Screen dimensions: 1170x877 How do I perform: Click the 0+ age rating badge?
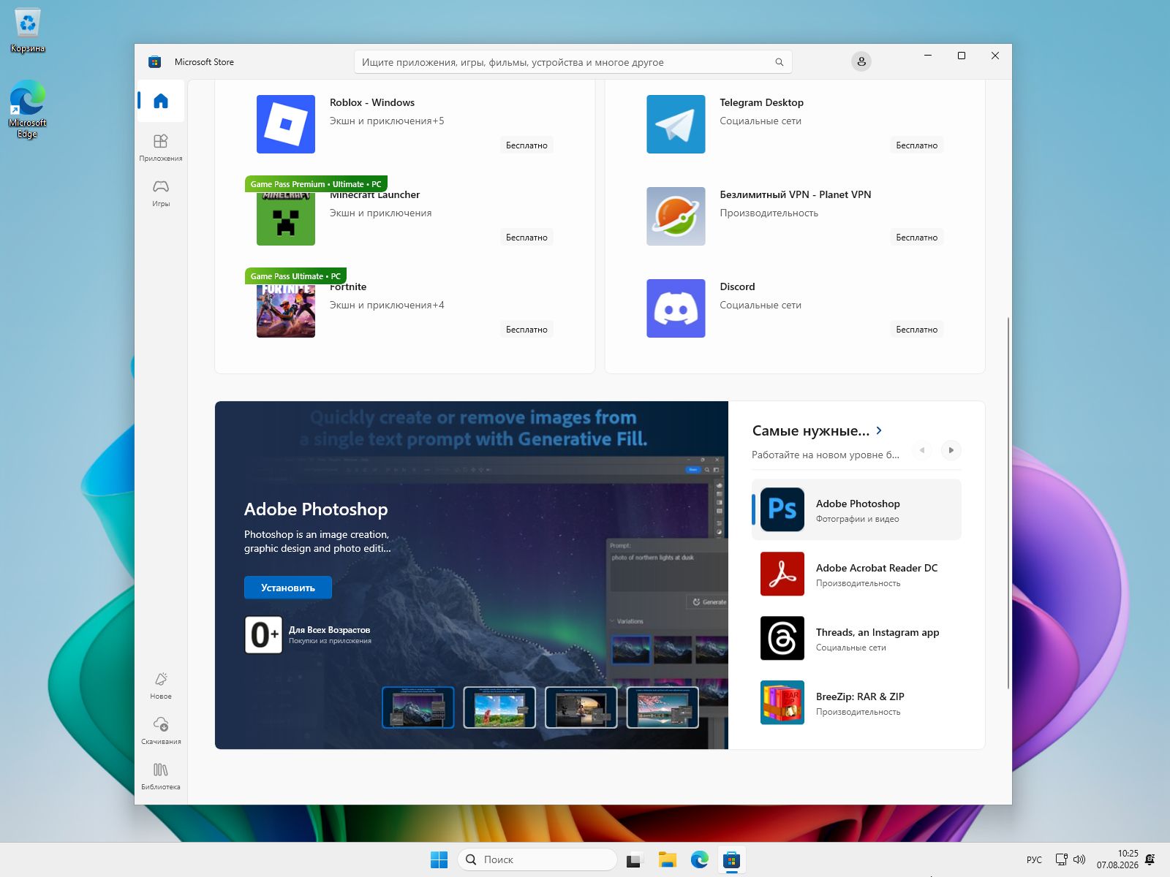click(x=263, y=634)
